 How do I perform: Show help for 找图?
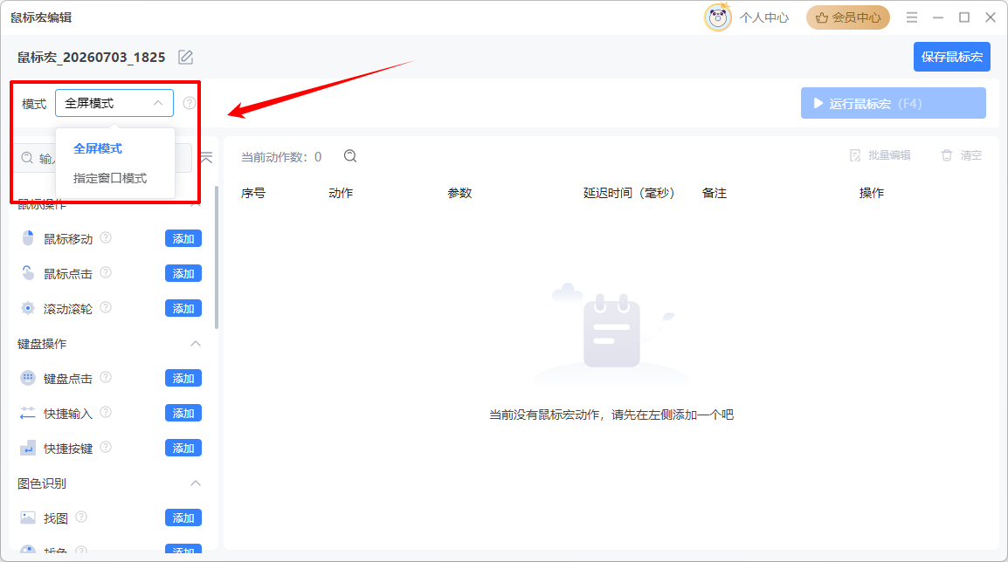[x=81, y=517]
